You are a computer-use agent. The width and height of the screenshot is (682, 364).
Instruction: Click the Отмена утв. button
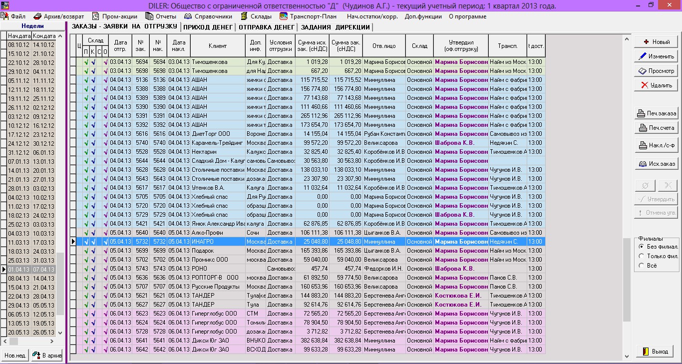click(656, 213)
